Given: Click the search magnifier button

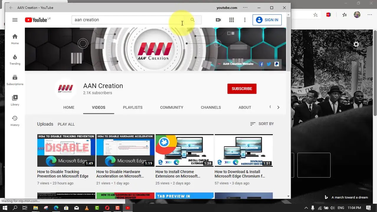Looking at the screenshot, I should click(x=192, y=20).
